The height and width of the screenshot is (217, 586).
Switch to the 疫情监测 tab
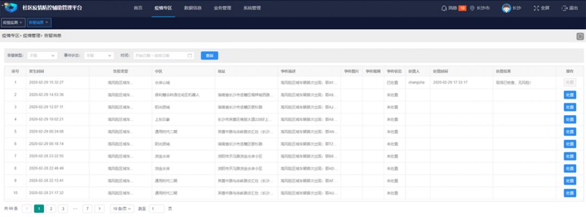(12, 22)
